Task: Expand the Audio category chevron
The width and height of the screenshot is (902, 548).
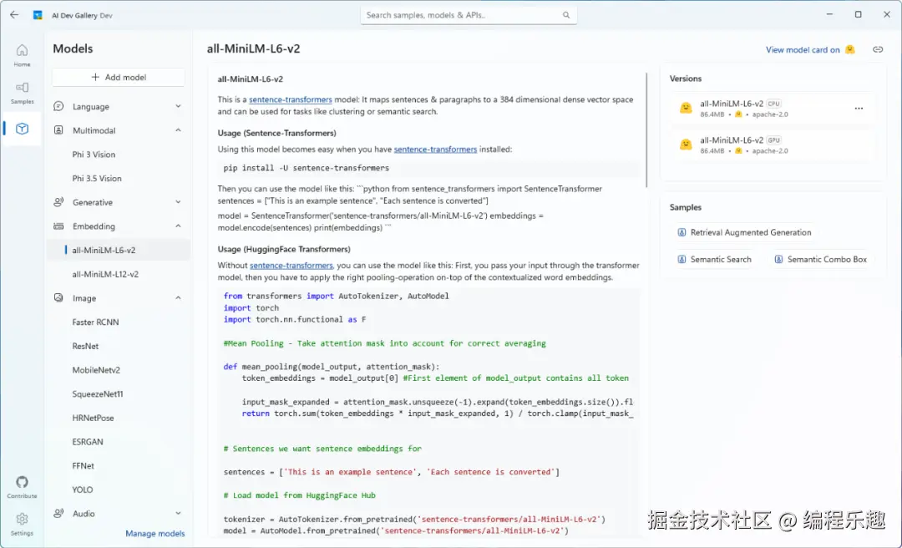Action: coord(179,514)
